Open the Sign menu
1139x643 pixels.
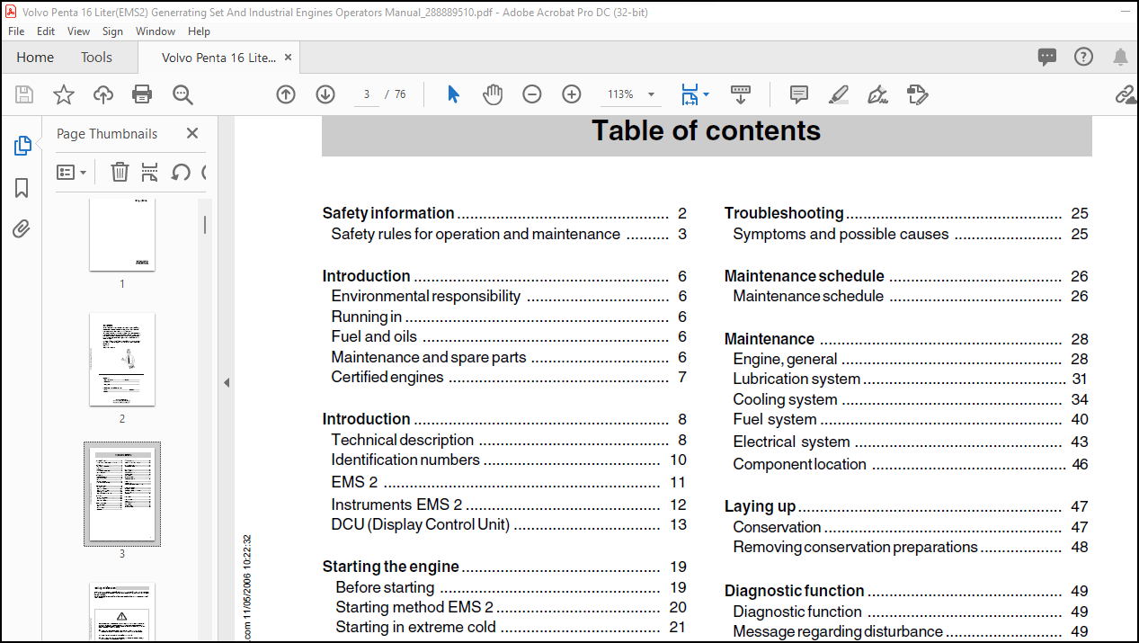[x=112, y=31]
